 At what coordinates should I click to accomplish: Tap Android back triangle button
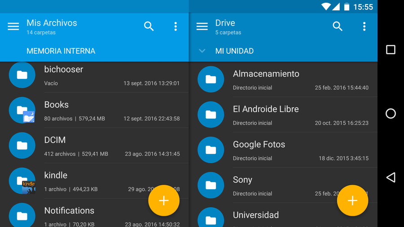391,177
